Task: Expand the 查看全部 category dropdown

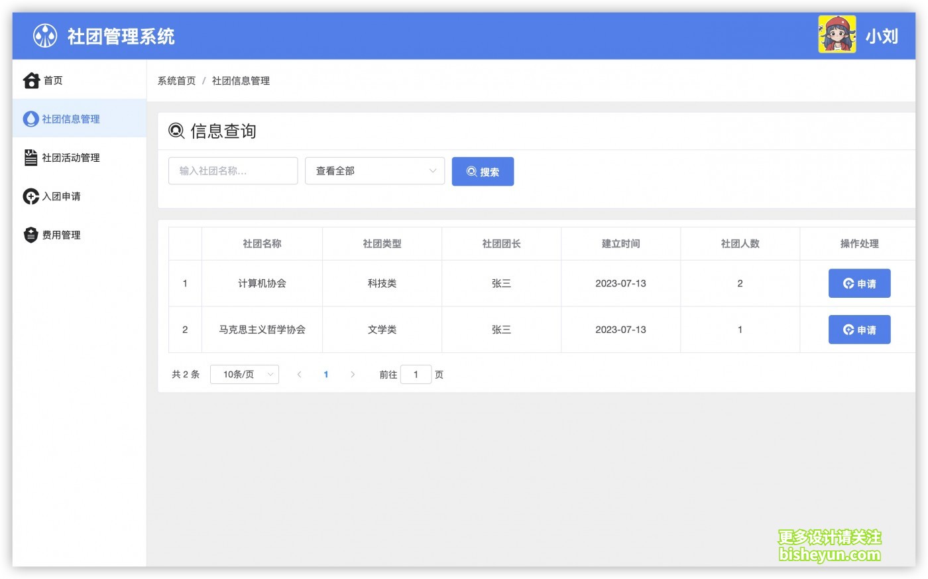Action: (375, 171)
